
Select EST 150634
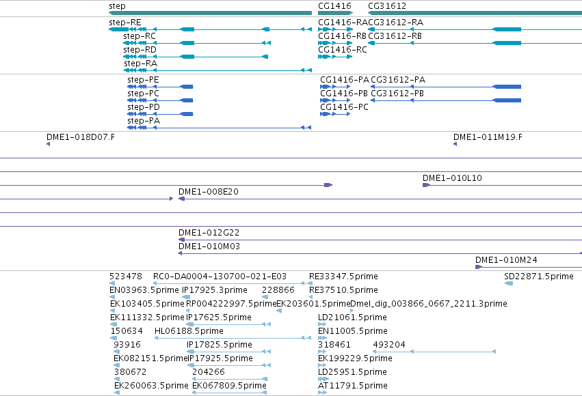(x=127, y=331)
